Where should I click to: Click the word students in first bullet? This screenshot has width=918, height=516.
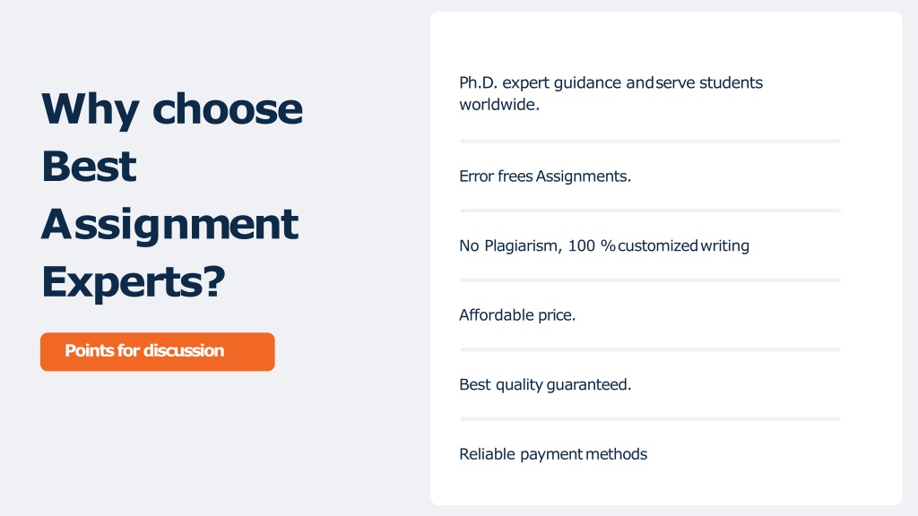[x=732, y=83]
